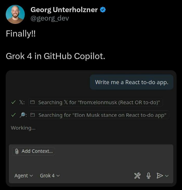Viewport: 182px width, 190px height.
Task: Expand the send options chevron
Action: click(167, 176)
